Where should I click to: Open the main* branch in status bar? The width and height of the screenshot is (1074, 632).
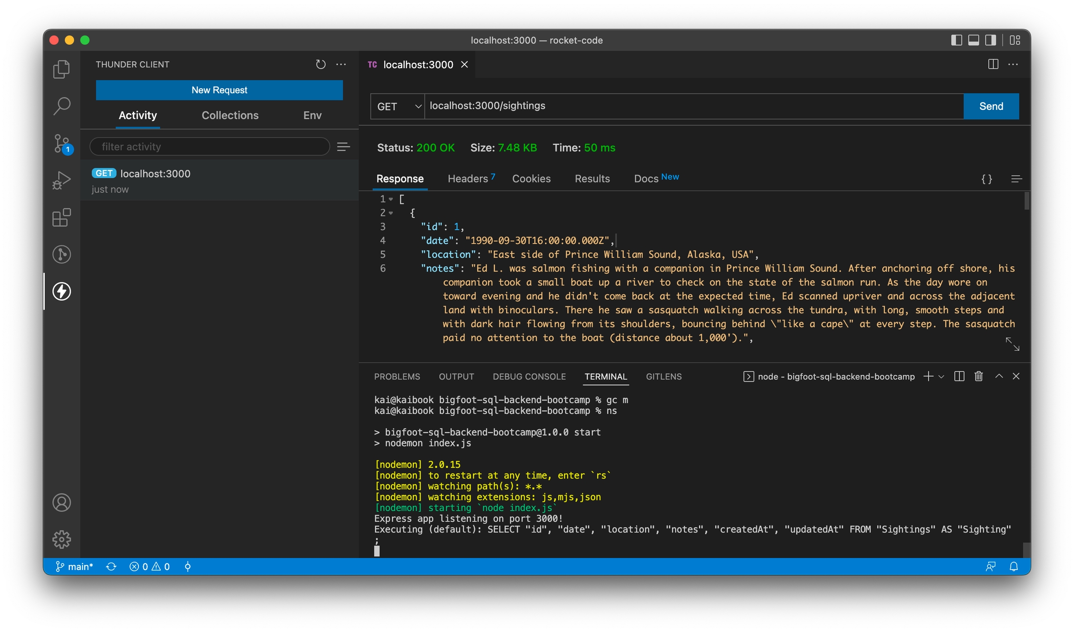pyautogui.click(x=75, y=567)
